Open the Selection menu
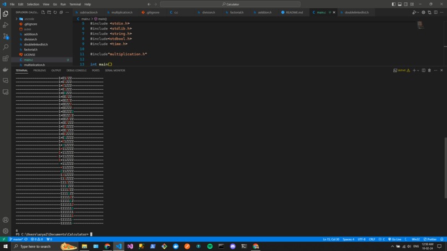The image size is (447, 251). click(x=33, y=4)
